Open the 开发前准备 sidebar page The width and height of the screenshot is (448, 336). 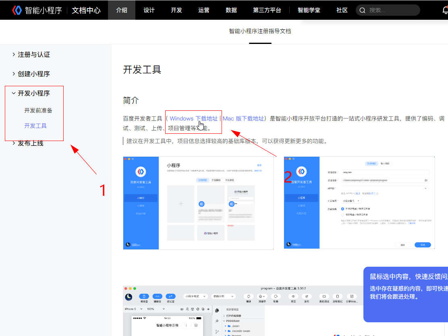(38, 110)
